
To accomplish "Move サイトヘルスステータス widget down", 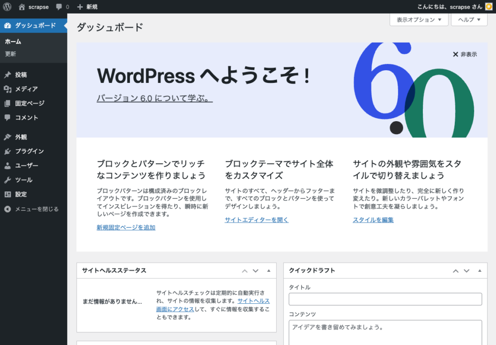I will point(256,271).
